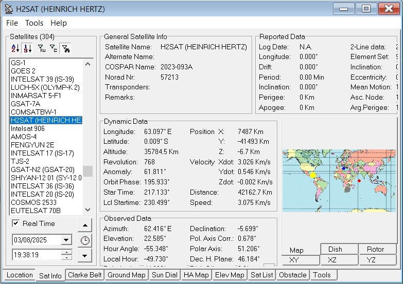Select TJS-2 in satellite list

(x=46, y=161)
